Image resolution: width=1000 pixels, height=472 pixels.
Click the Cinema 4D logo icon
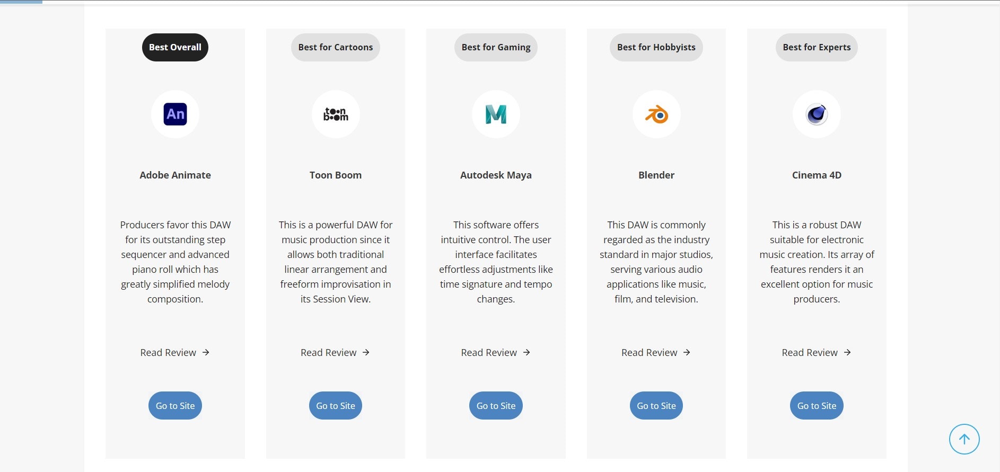(x=817, y=114)
